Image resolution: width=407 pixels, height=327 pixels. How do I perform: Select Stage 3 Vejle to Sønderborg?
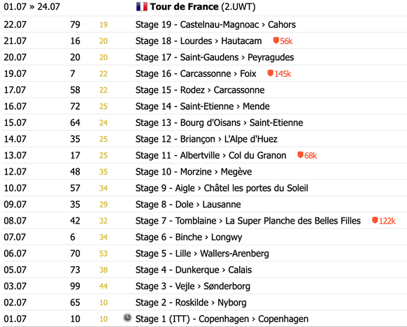click(193, 286)
